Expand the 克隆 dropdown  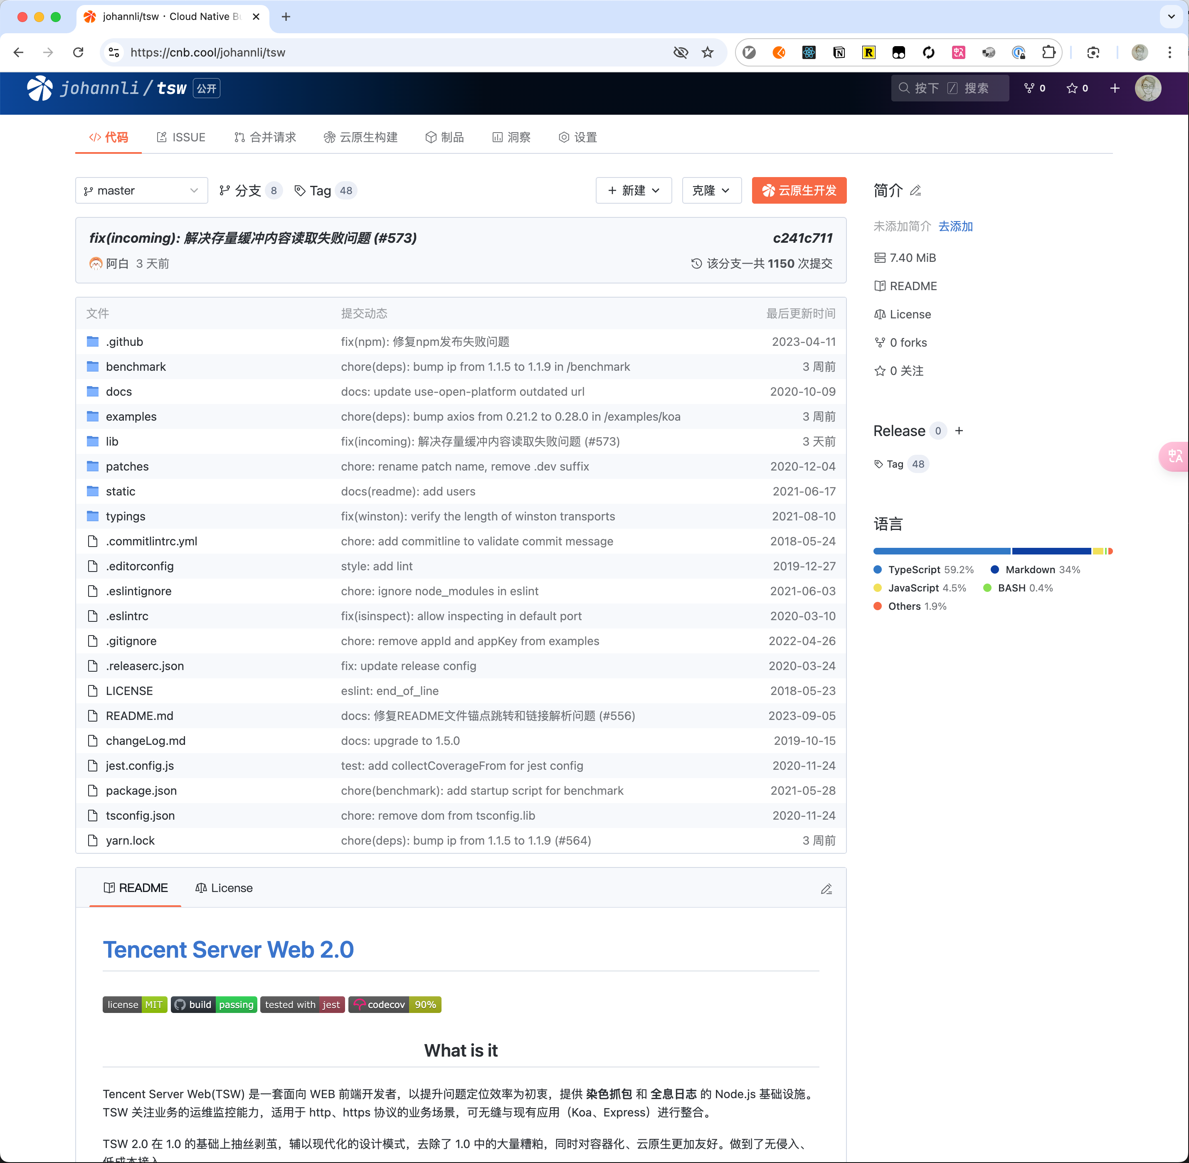(x=712, y=190)
